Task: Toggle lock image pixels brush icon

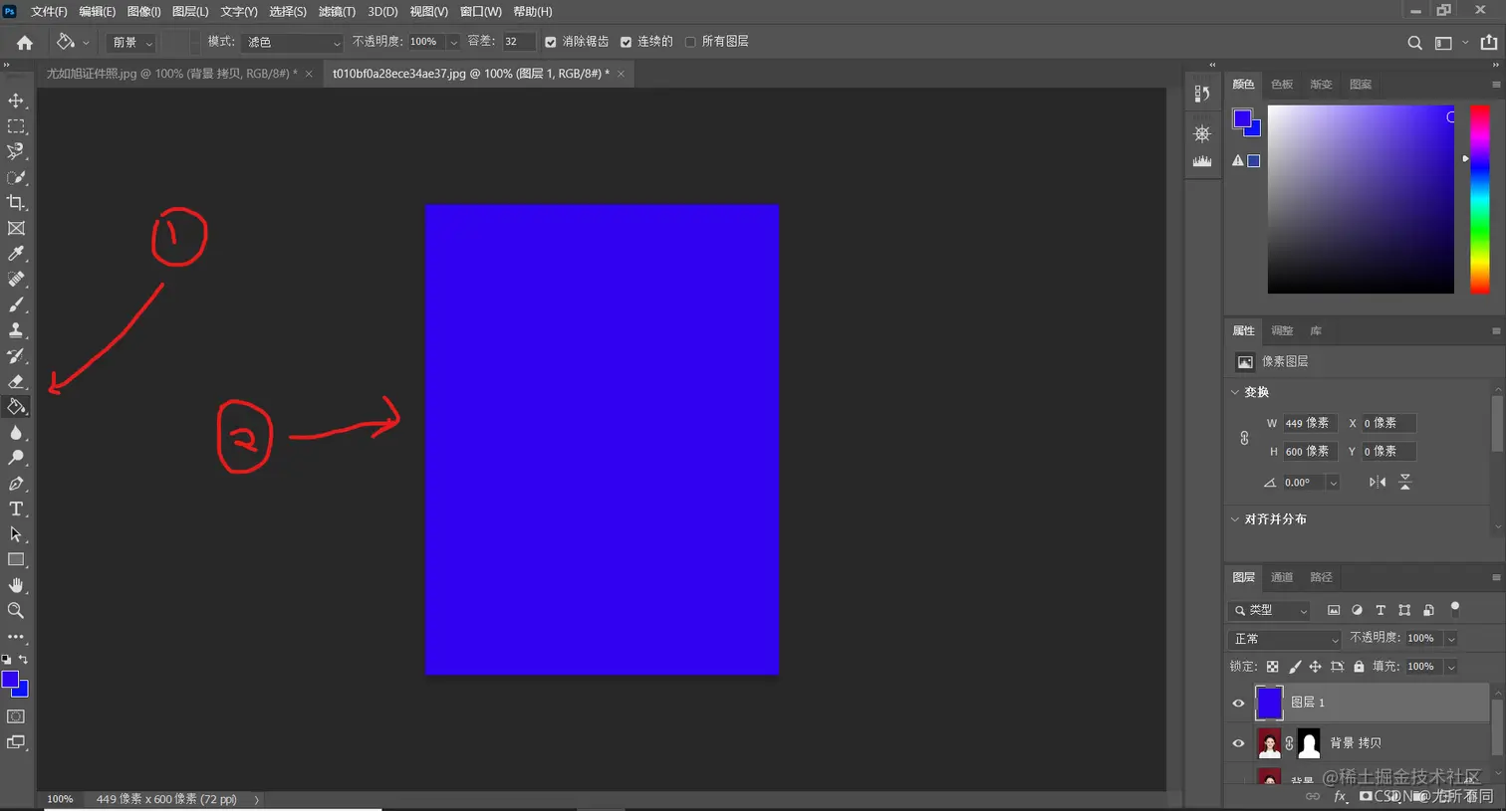Action: (x=1295, y=667)
